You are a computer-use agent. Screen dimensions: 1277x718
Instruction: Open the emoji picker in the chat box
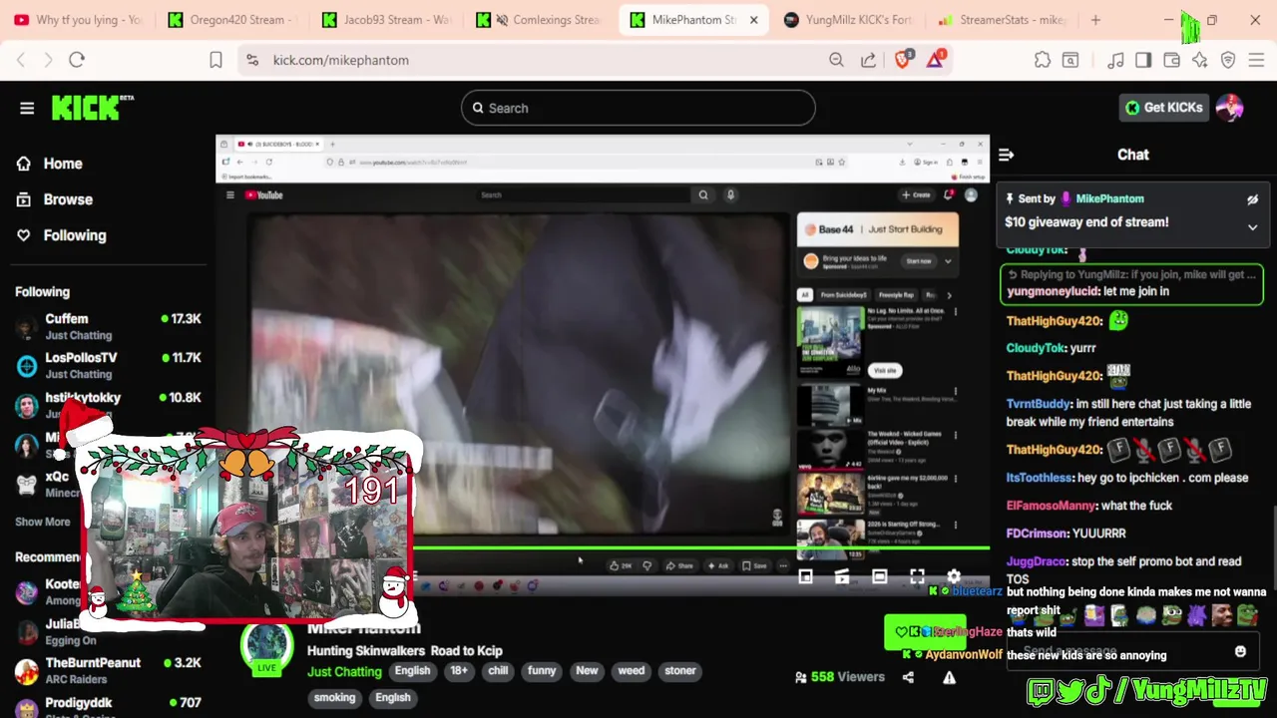click(x=1240, y=651)
